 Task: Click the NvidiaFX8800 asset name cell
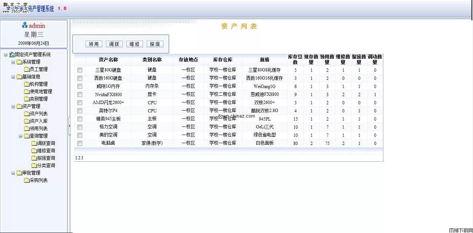tap(108, 94)
